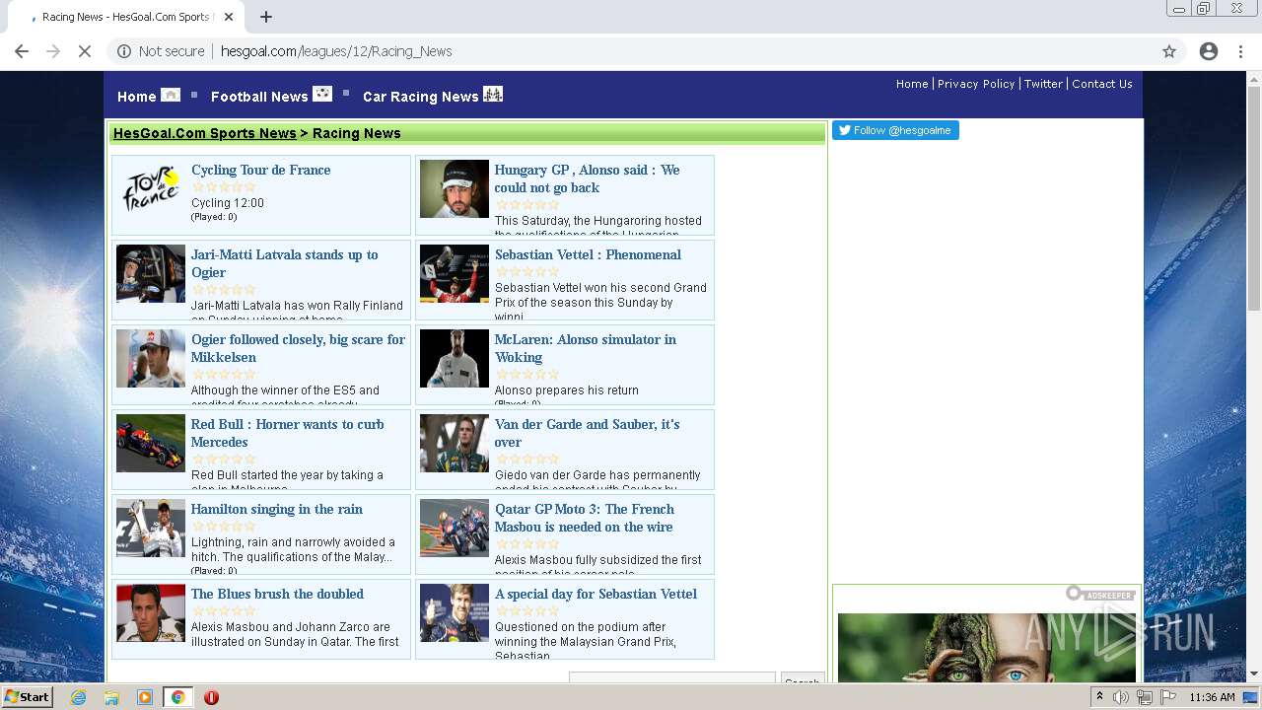The height and width of the screenshot is (710, 1262).
Task: Click the Vettel Phenomenal thumbnail
Action: (455, 274)
